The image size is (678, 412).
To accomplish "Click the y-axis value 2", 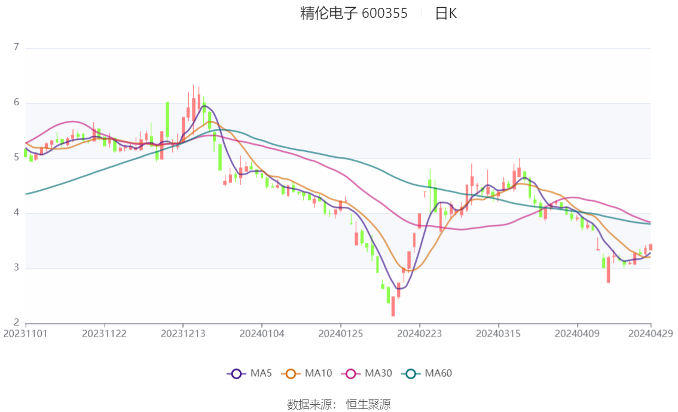I will [16, 322].
